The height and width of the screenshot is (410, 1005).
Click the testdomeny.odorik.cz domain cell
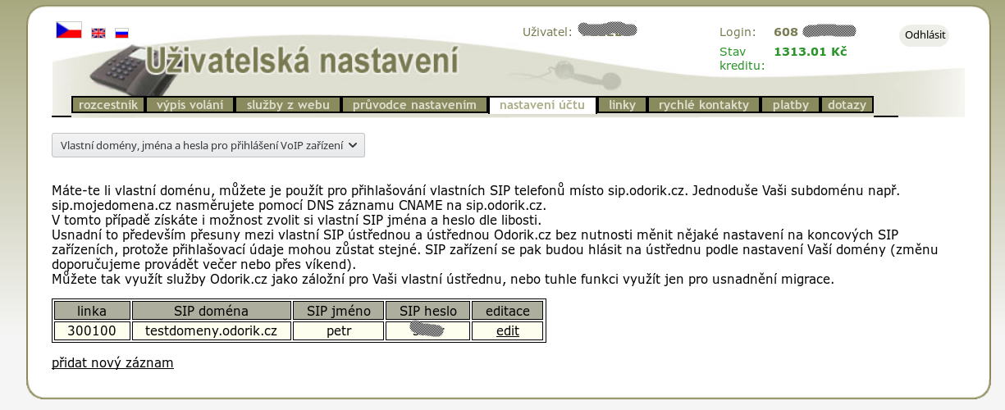(211, 331)
